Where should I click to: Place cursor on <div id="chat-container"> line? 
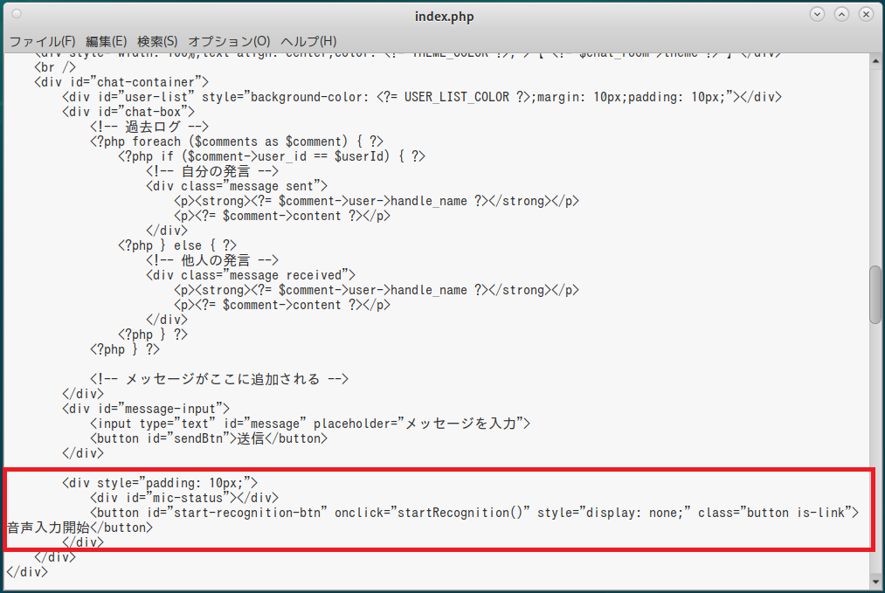[x=121, y=82]
